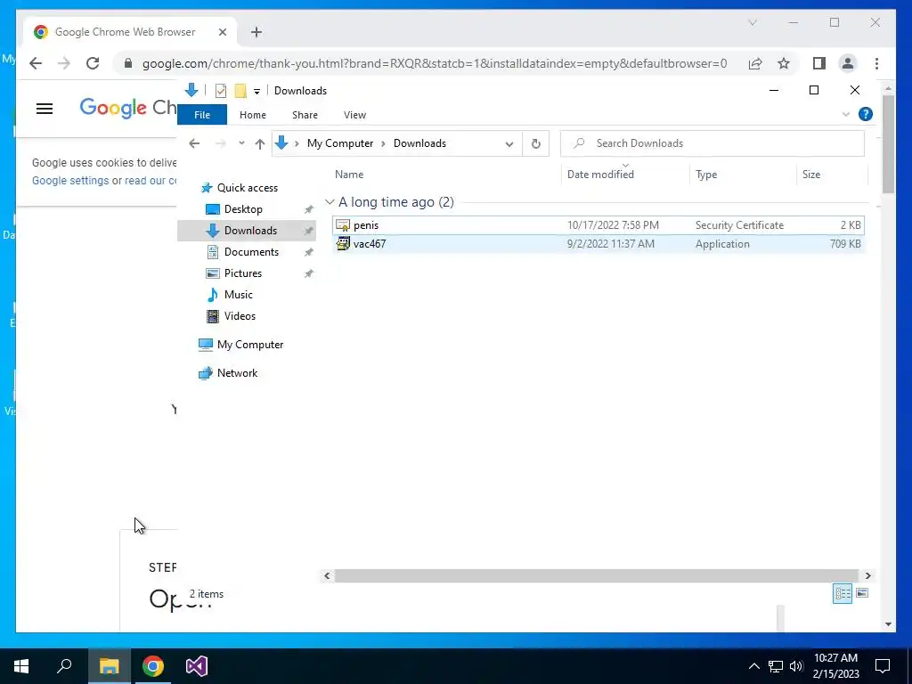
Task: Click the 10/17/2022 7:58 PM date cell
Action: click(613, 225)
